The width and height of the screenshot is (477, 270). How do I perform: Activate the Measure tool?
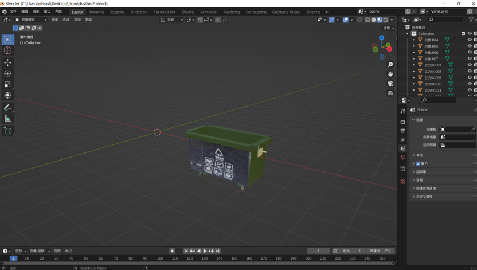click(7, 119)
